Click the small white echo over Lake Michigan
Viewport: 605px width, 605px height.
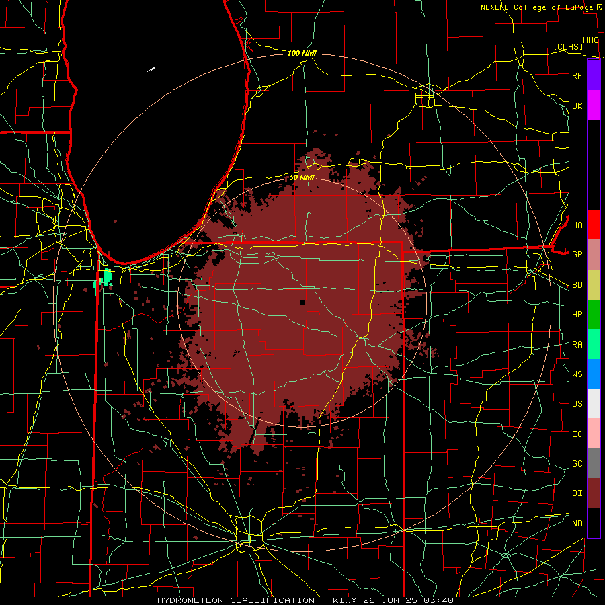pyautogui.click(x=151, y=70)
